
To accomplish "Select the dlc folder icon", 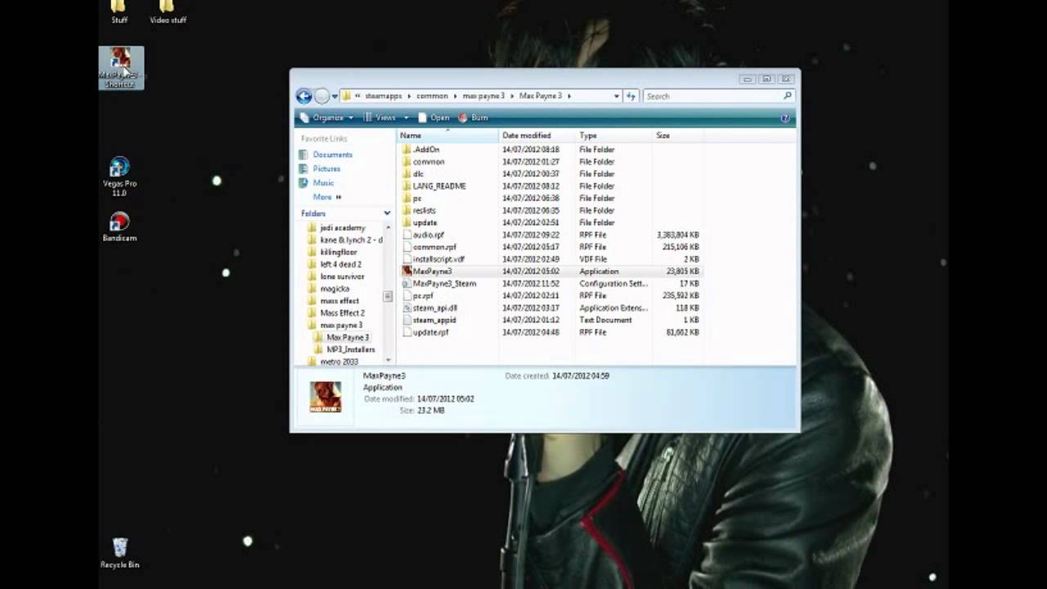I will pyautogui.click(x=407, y=174).
